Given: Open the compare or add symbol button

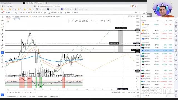Looking at the screenshot, I should pyautogui.click(x=16, y=12).
